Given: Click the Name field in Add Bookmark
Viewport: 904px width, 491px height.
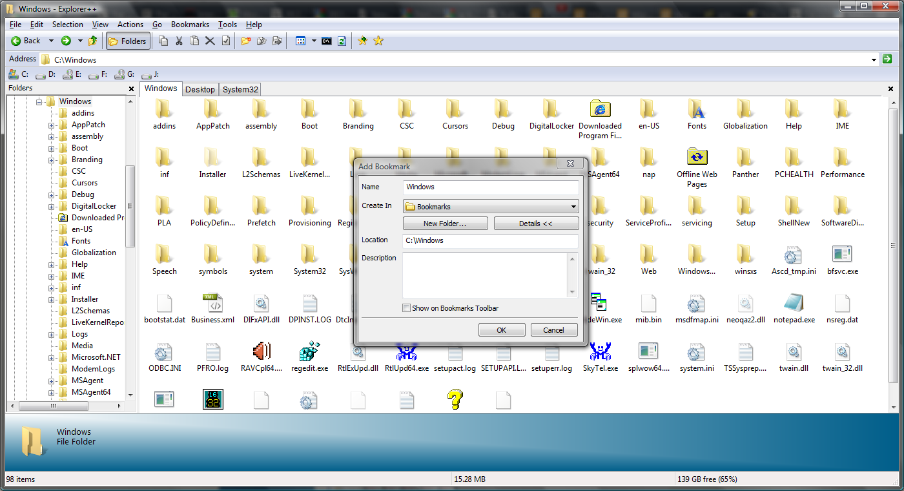Looking at the screenshot, I should [491, 187].
